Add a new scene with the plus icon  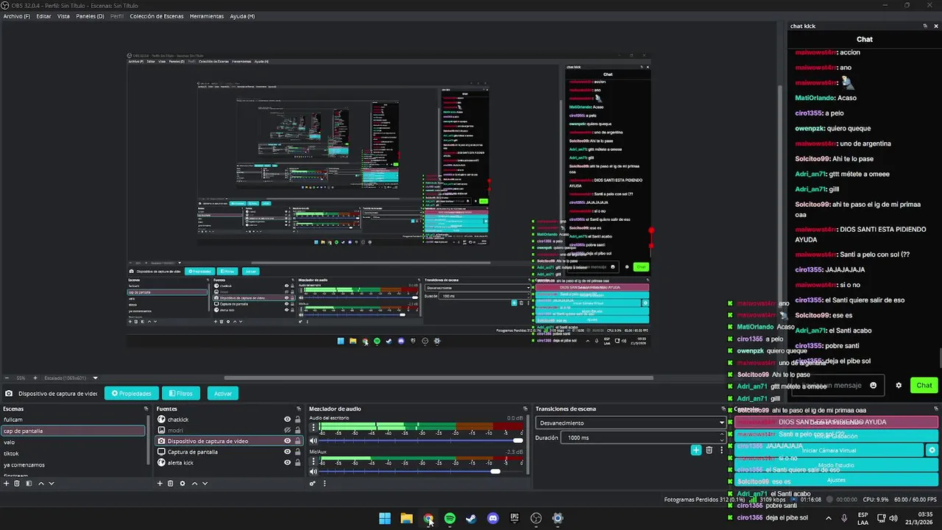tap(7, 483)
